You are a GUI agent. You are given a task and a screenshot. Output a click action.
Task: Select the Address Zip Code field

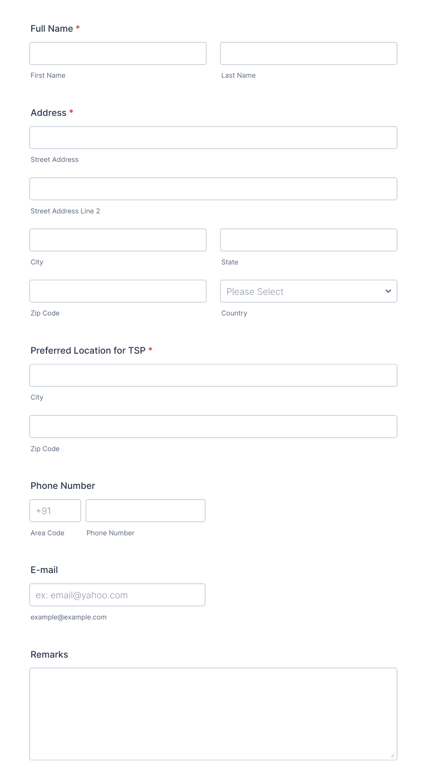(118, 291)
